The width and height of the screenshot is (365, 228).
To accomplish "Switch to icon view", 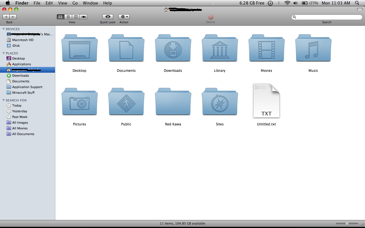I will pyautogui.click(x=60, y=17).
